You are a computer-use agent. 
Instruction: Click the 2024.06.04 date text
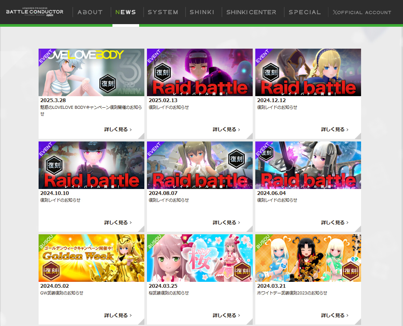click(x=271, y=193)
